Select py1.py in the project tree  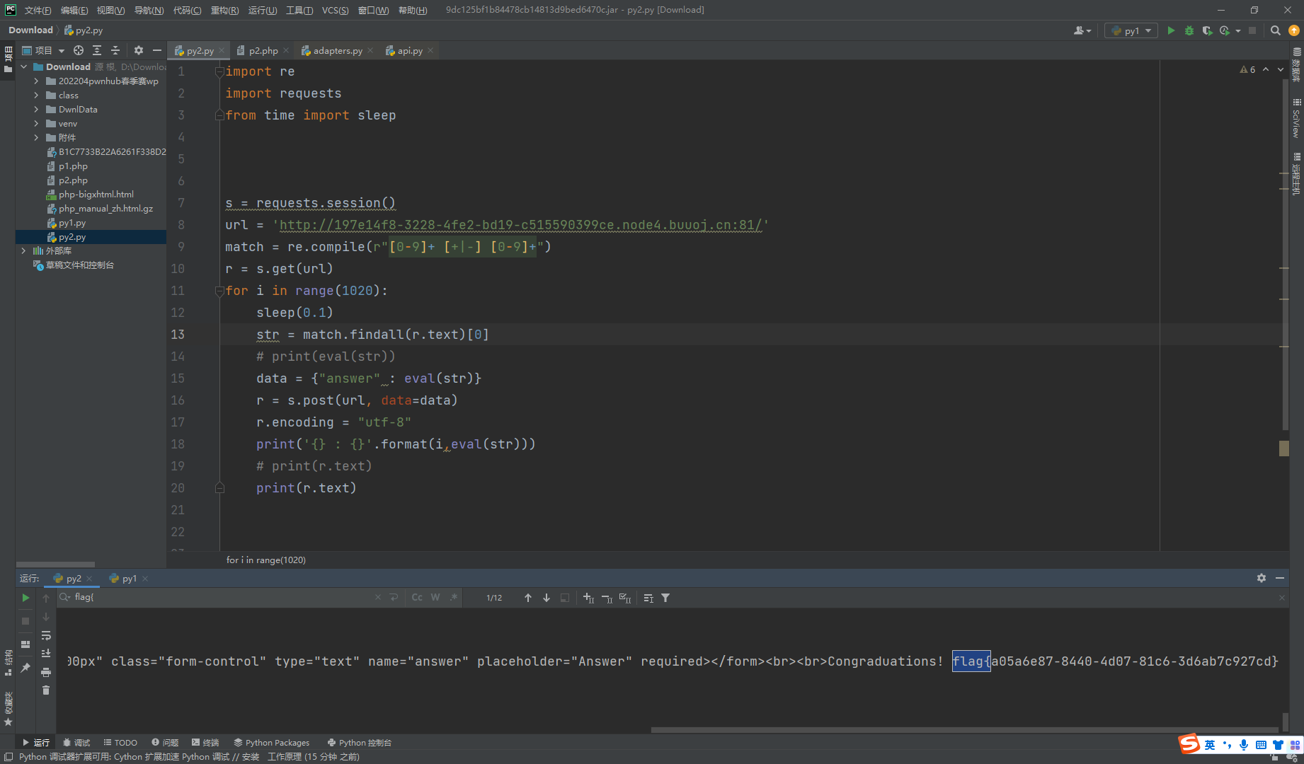point(72,223)
